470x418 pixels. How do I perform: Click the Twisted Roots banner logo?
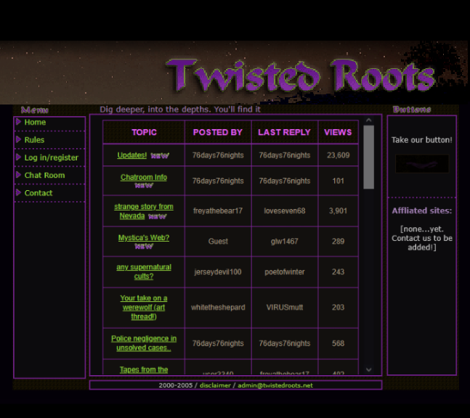pos(301,75)
